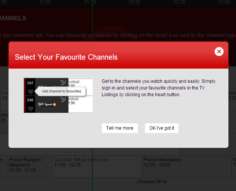The width and height of the screenshot is (236, 191).
Task: Click the 11:30 time marker arrow
Action: coord(92,6)
